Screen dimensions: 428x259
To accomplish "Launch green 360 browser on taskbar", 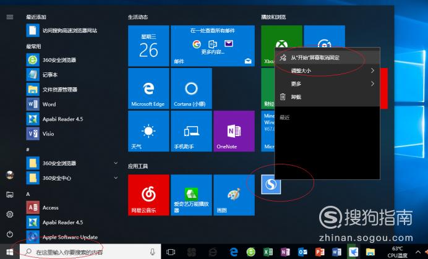I will click(251, 252).
